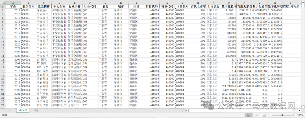Select the 行业名称 header cell

(x=75, y=6)
